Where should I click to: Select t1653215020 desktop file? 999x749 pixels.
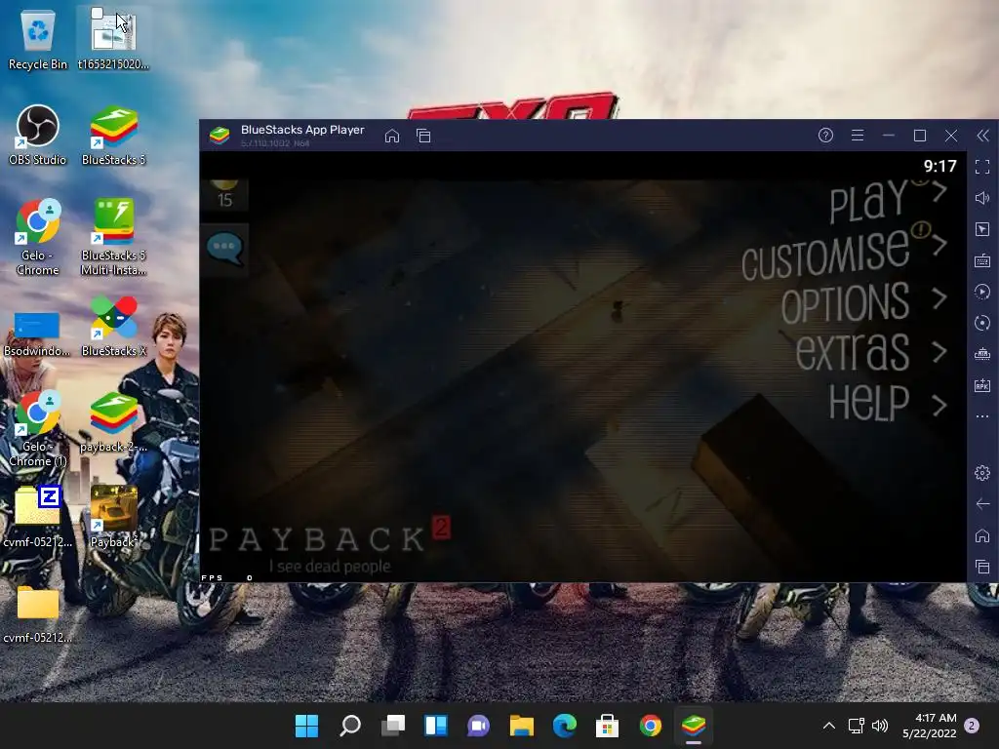(x=113, y=40)
